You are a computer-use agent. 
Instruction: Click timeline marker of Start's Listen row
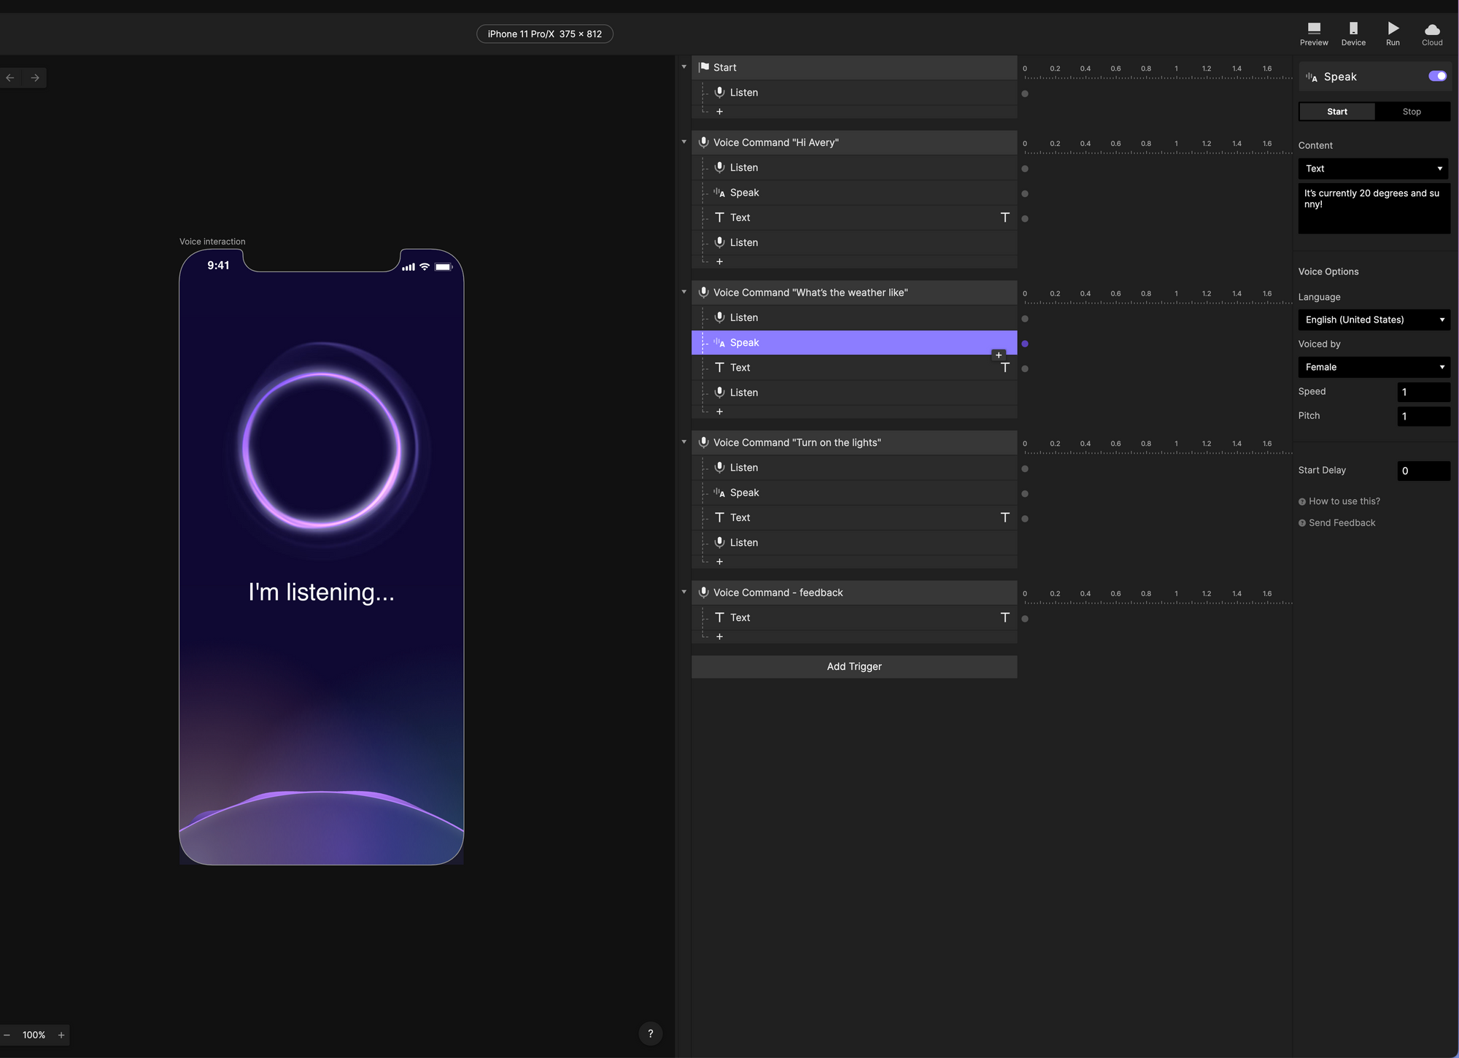pyautogui.click(x=1025, y=93)
